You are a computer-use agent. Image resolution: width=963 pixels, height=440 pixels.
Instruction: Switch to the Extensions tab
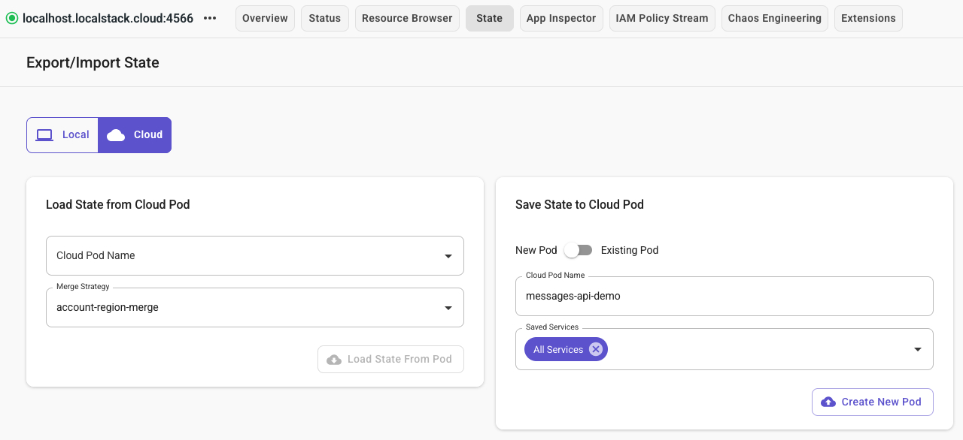[868, 18]
